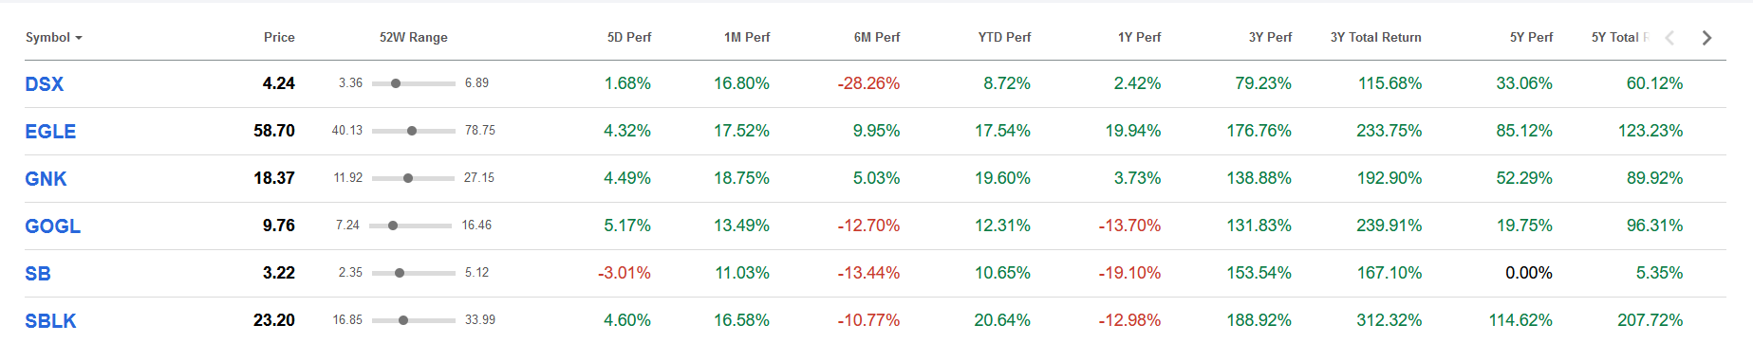Image resolution: width=1753 pixels, height=361 pixels.
Task: Sort by the Price column header
Action: click(279, 38)
